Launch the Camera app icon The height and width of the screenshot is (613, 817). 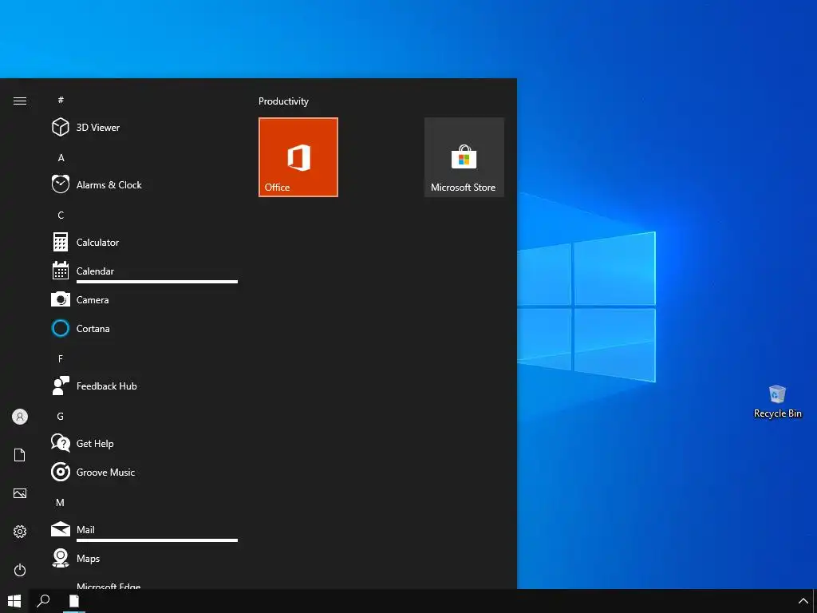pos(61,299)
